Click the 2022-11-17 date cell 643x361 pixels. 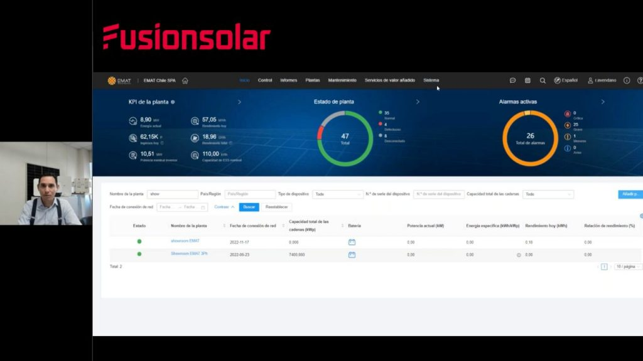point(239,243)
